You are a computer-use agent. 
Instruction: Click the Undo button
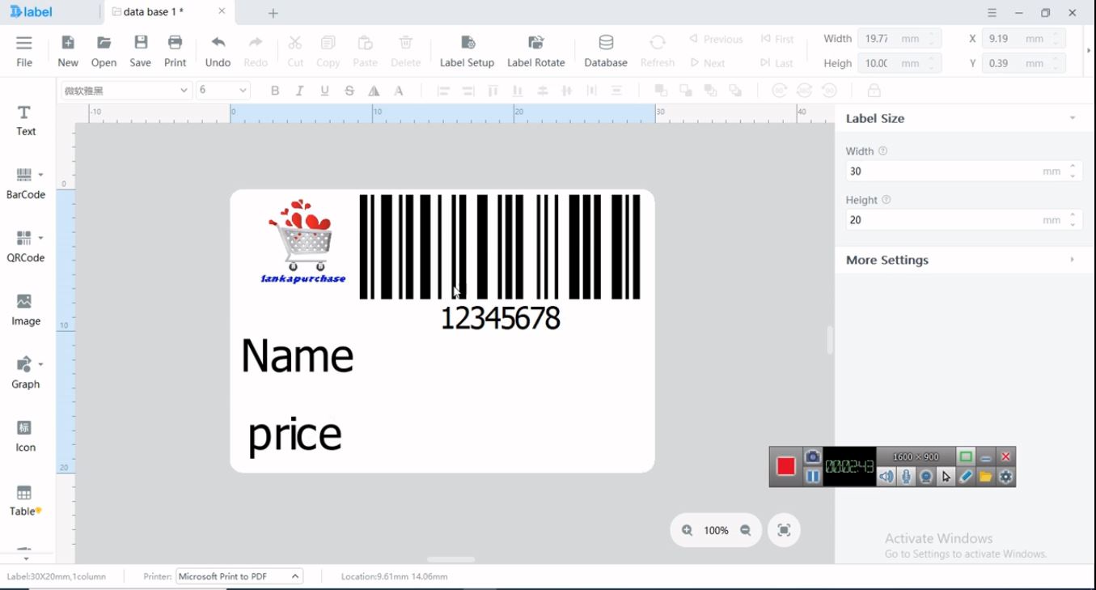pyautogui.click(x=218, y=51)
